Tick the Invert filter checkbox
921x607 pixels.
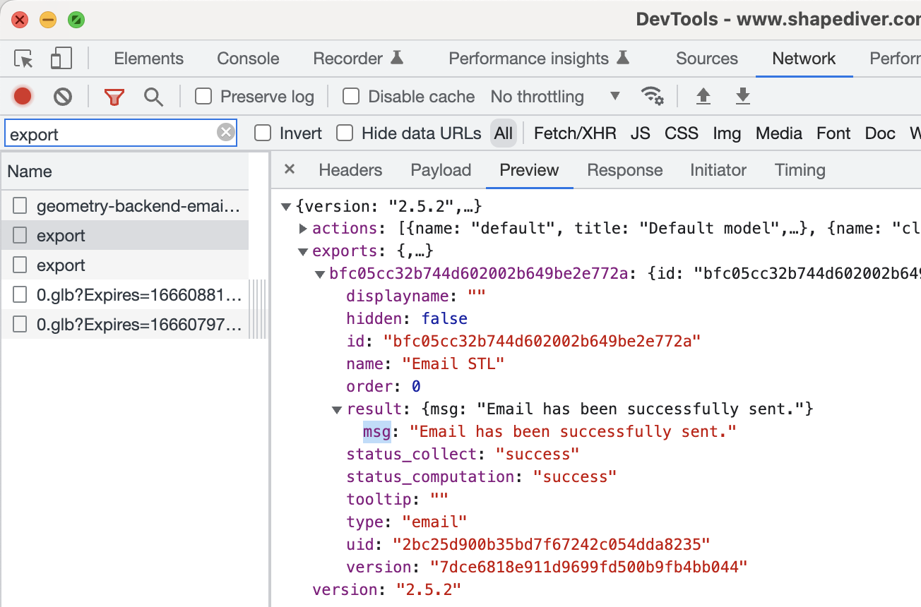coord(263,133)
